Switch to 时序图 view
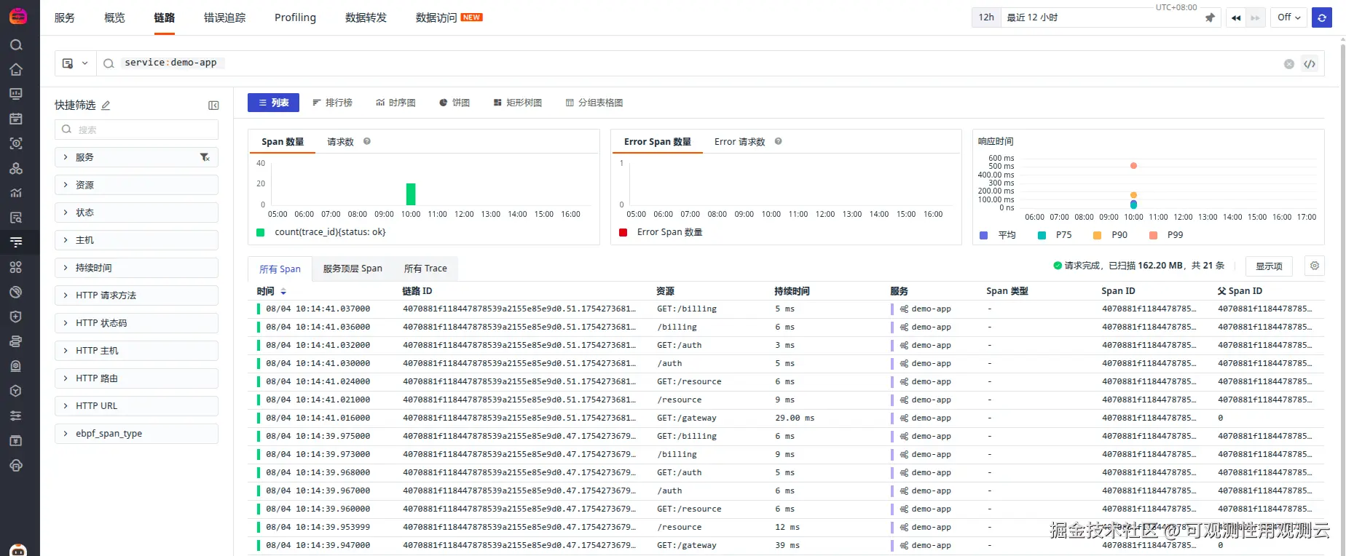1346x556 pixels. click(395, 103)
